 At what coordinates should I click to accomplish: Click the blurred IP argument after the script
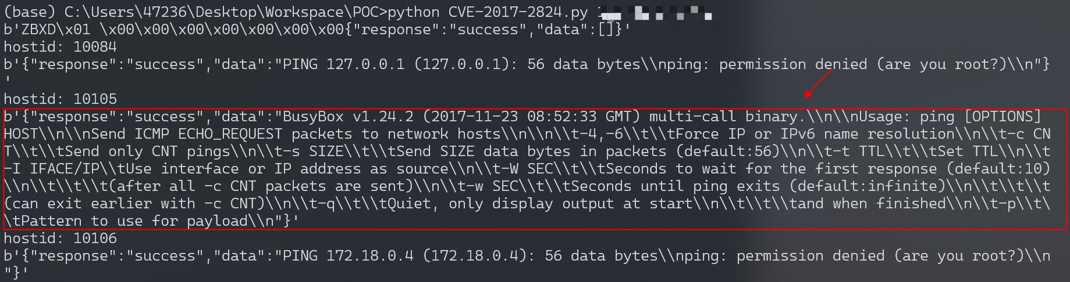(x=652, y=12)
